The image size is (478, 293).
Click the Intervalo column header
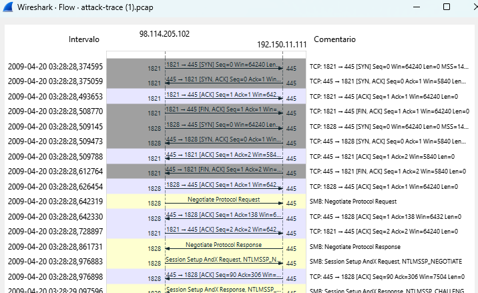point(84,39)
